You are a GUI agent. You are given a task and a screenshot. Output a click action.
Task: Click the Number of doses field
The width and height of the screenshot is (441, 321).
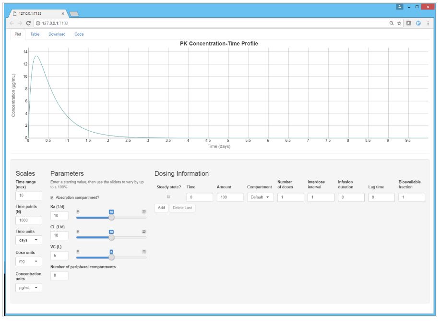click(x=290, y=197)
